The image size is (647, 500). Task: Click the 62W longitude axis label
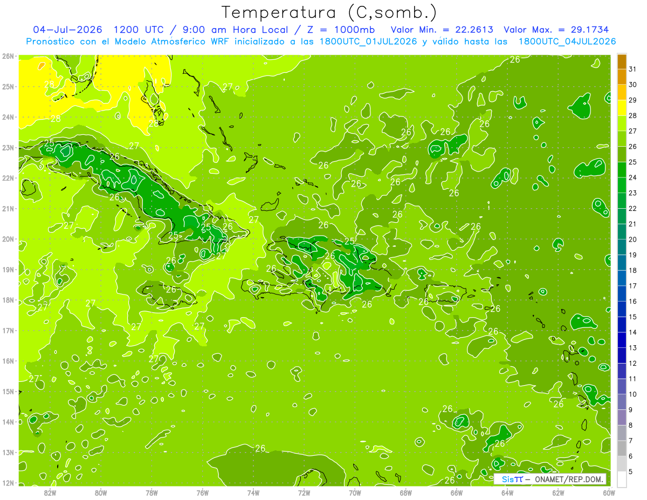click(x=558, y=492)
